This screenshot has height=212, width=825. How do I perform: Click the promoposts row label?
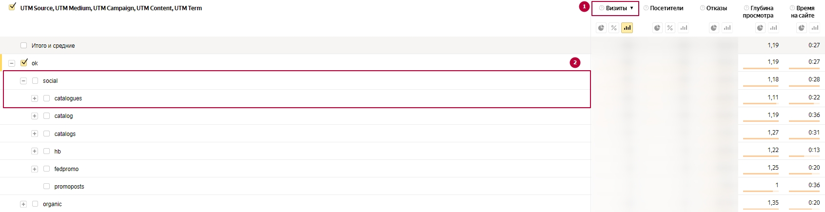point(69,187)
